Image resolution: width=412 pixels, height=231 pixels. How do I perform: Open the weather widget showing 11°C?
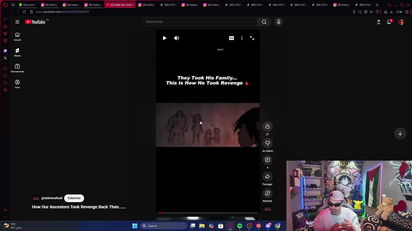click(x=12, y=226)
